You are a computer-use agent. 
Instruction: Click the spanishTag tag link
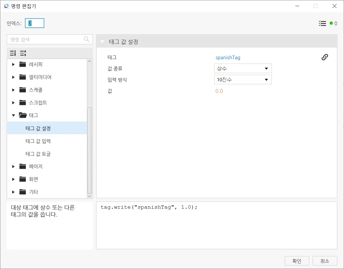[228, 57]
